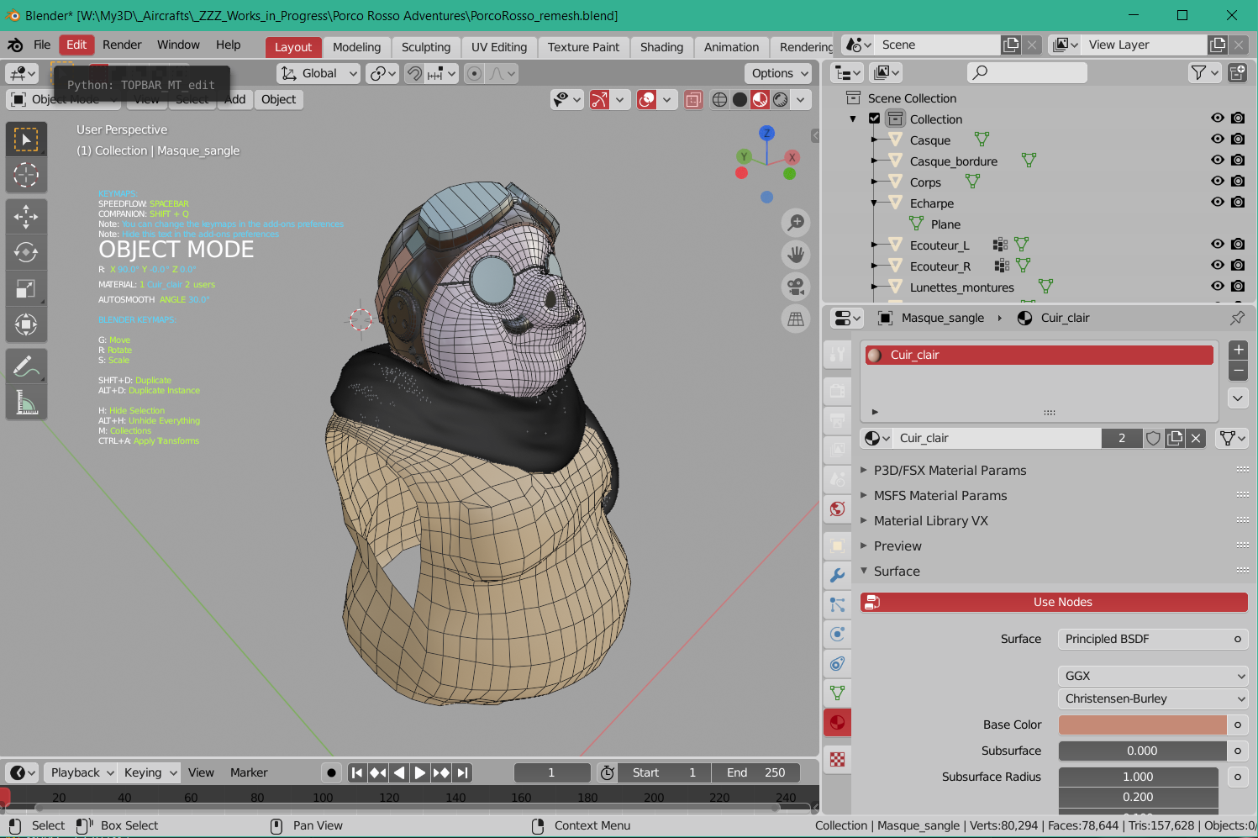Click the viewport zoom magnifier icon
Viewport: 1258px width, 838px height.
795,223
